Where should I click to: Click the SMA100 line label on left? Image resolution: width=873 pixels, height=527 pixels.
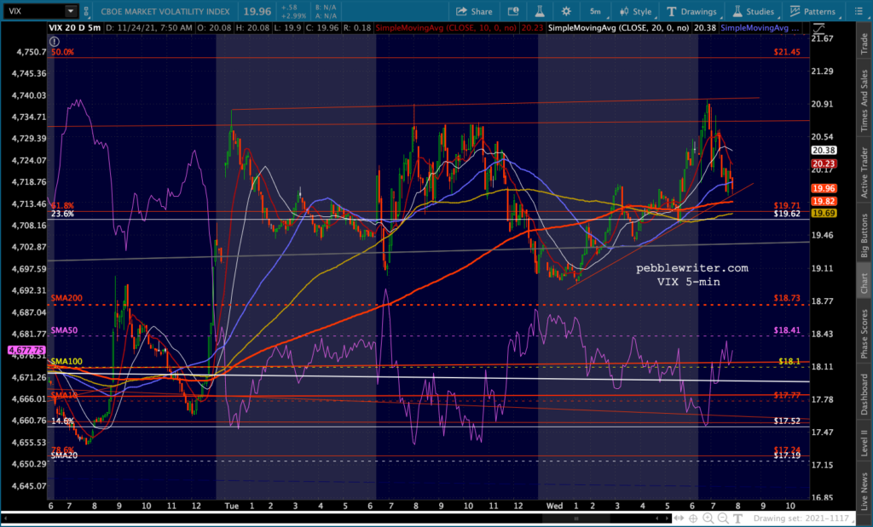pyautogui.click(x=66, y=361)
